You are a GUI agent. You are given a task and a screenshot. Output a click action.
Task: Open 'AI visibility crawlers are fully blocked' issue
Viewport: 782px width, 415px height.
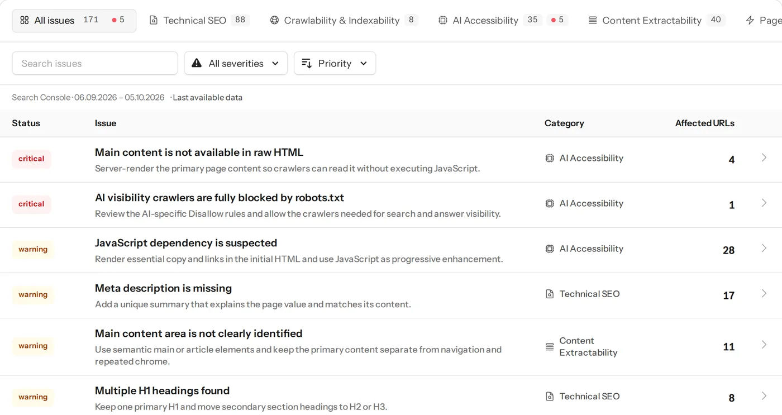click(x=220, y=198)
